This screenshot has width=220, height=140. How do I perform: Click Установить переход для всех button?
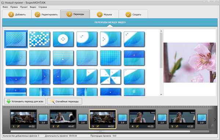[x=25, y=101]
